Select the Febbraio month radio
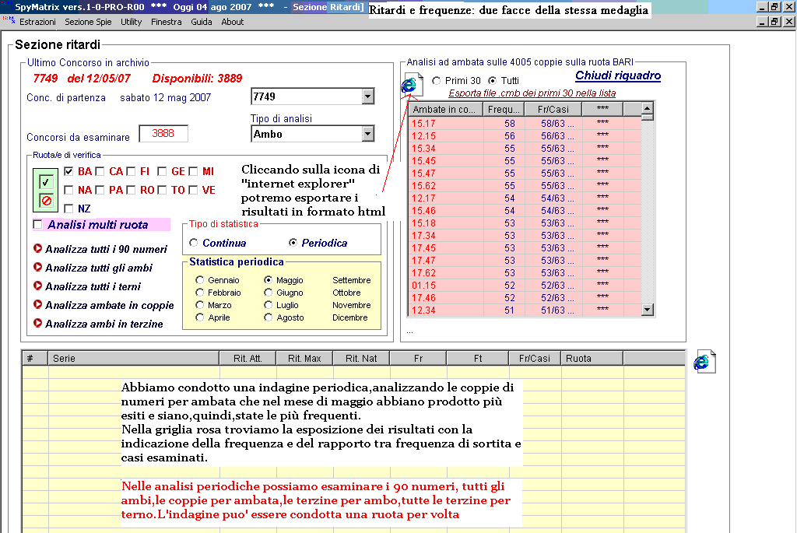The image size is (797, 533). pyautogui.click(x=200, y=293)
